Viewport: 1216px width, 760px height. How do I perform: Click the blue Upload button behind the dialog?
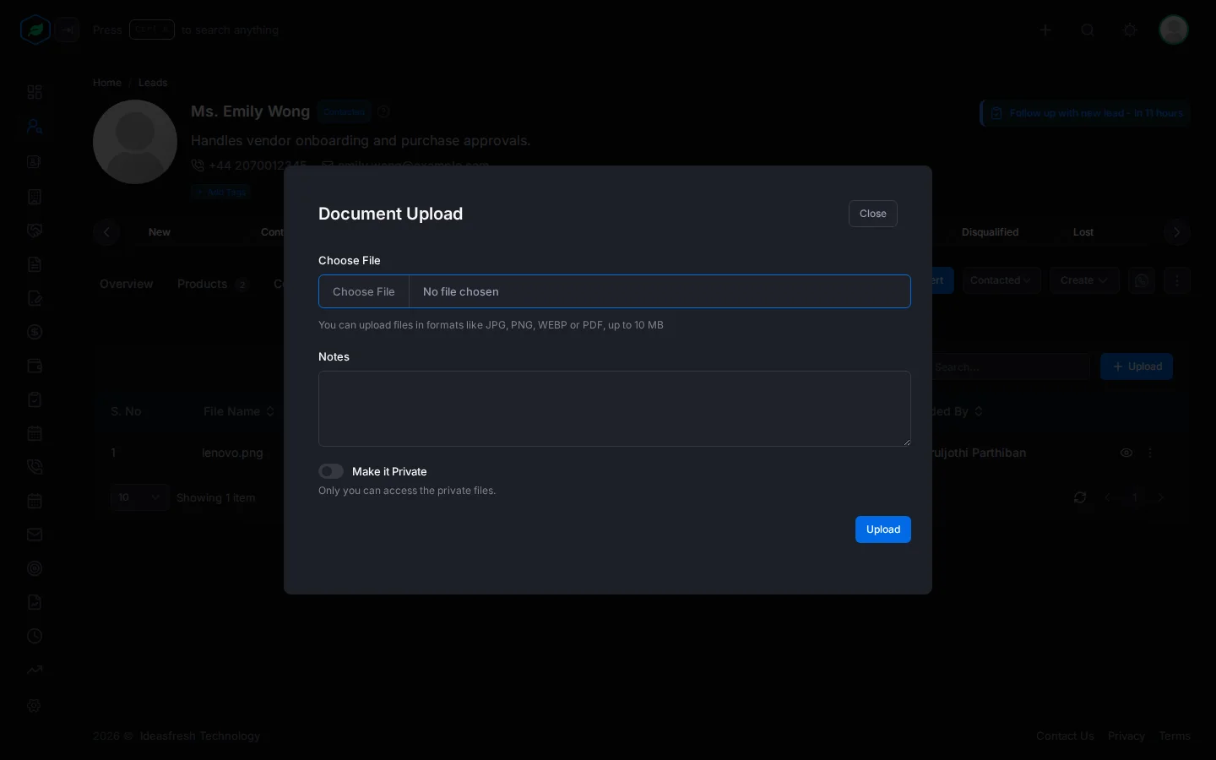1137,366
